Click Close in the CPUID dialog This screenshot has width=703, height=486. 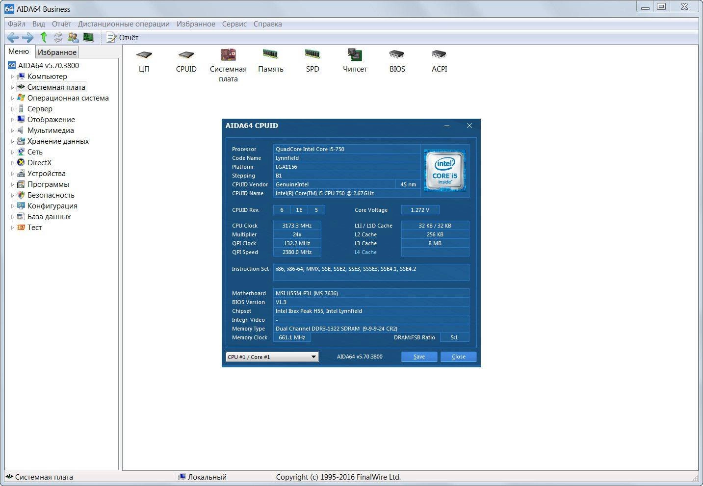[458, 357]
